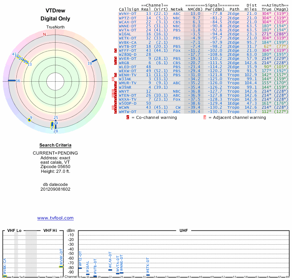Open WVNY-DT callsign in the table
The height and width of the screenshot is (280, 292).
[x=128, y=13]
